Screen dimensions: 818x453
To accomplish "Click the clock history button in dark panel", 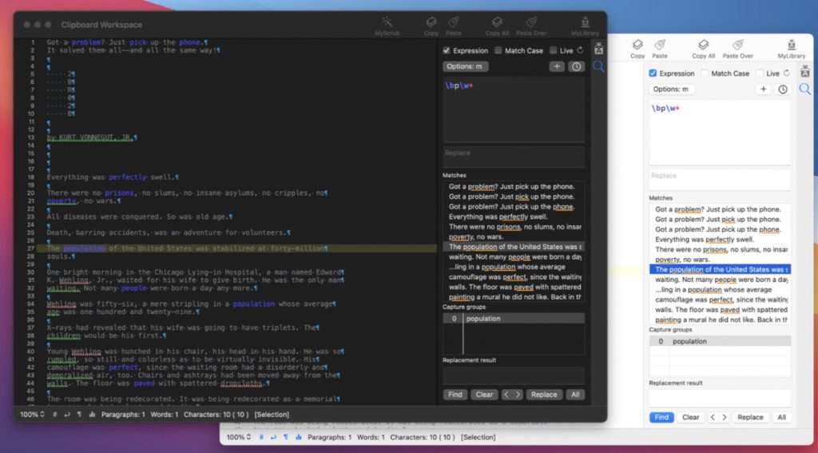I will click(576, 66).
